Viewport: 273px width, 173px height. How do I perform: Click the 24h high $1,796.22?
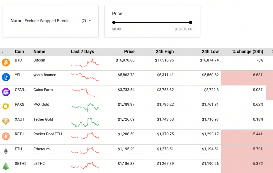point(165,105)
